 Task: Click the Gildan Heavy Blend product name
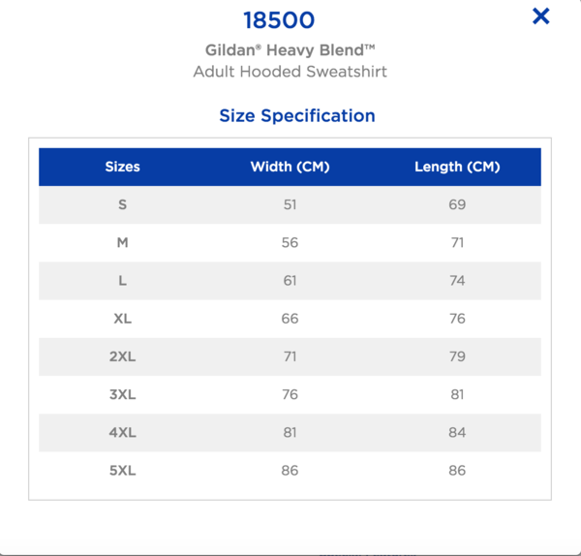[x=290, y=49]
